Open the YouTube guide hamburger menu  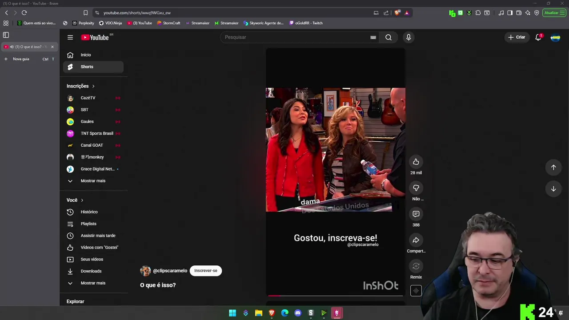click(70, 37)
